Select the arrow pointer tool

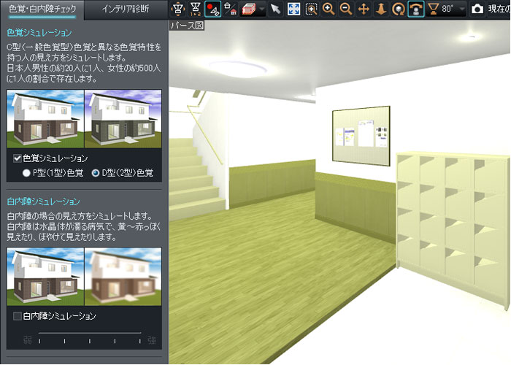(275, 9)
